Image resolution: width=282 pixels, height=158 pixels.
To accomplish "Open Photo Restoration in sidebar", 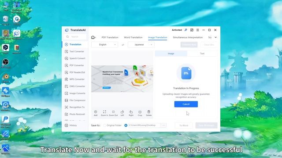I will (75, 114).
